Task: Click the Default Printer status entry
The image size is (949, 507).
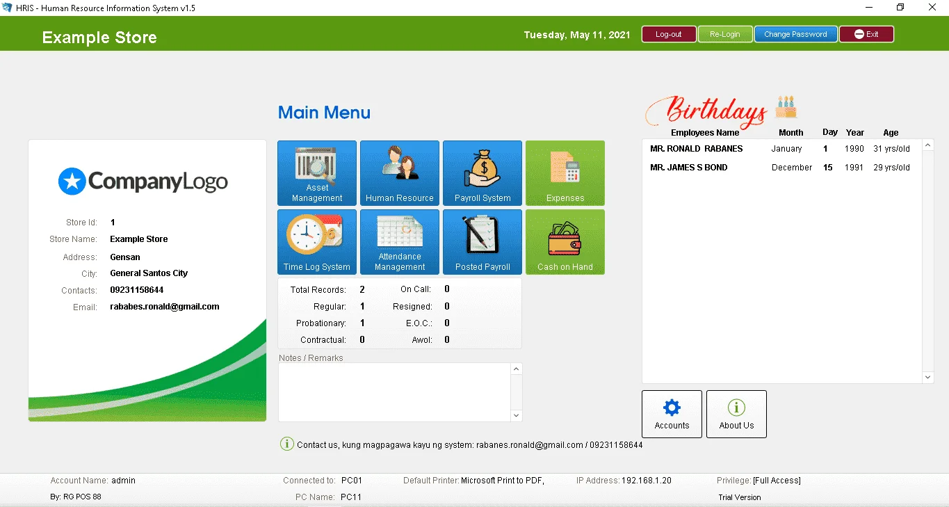Action: point(473,481)
